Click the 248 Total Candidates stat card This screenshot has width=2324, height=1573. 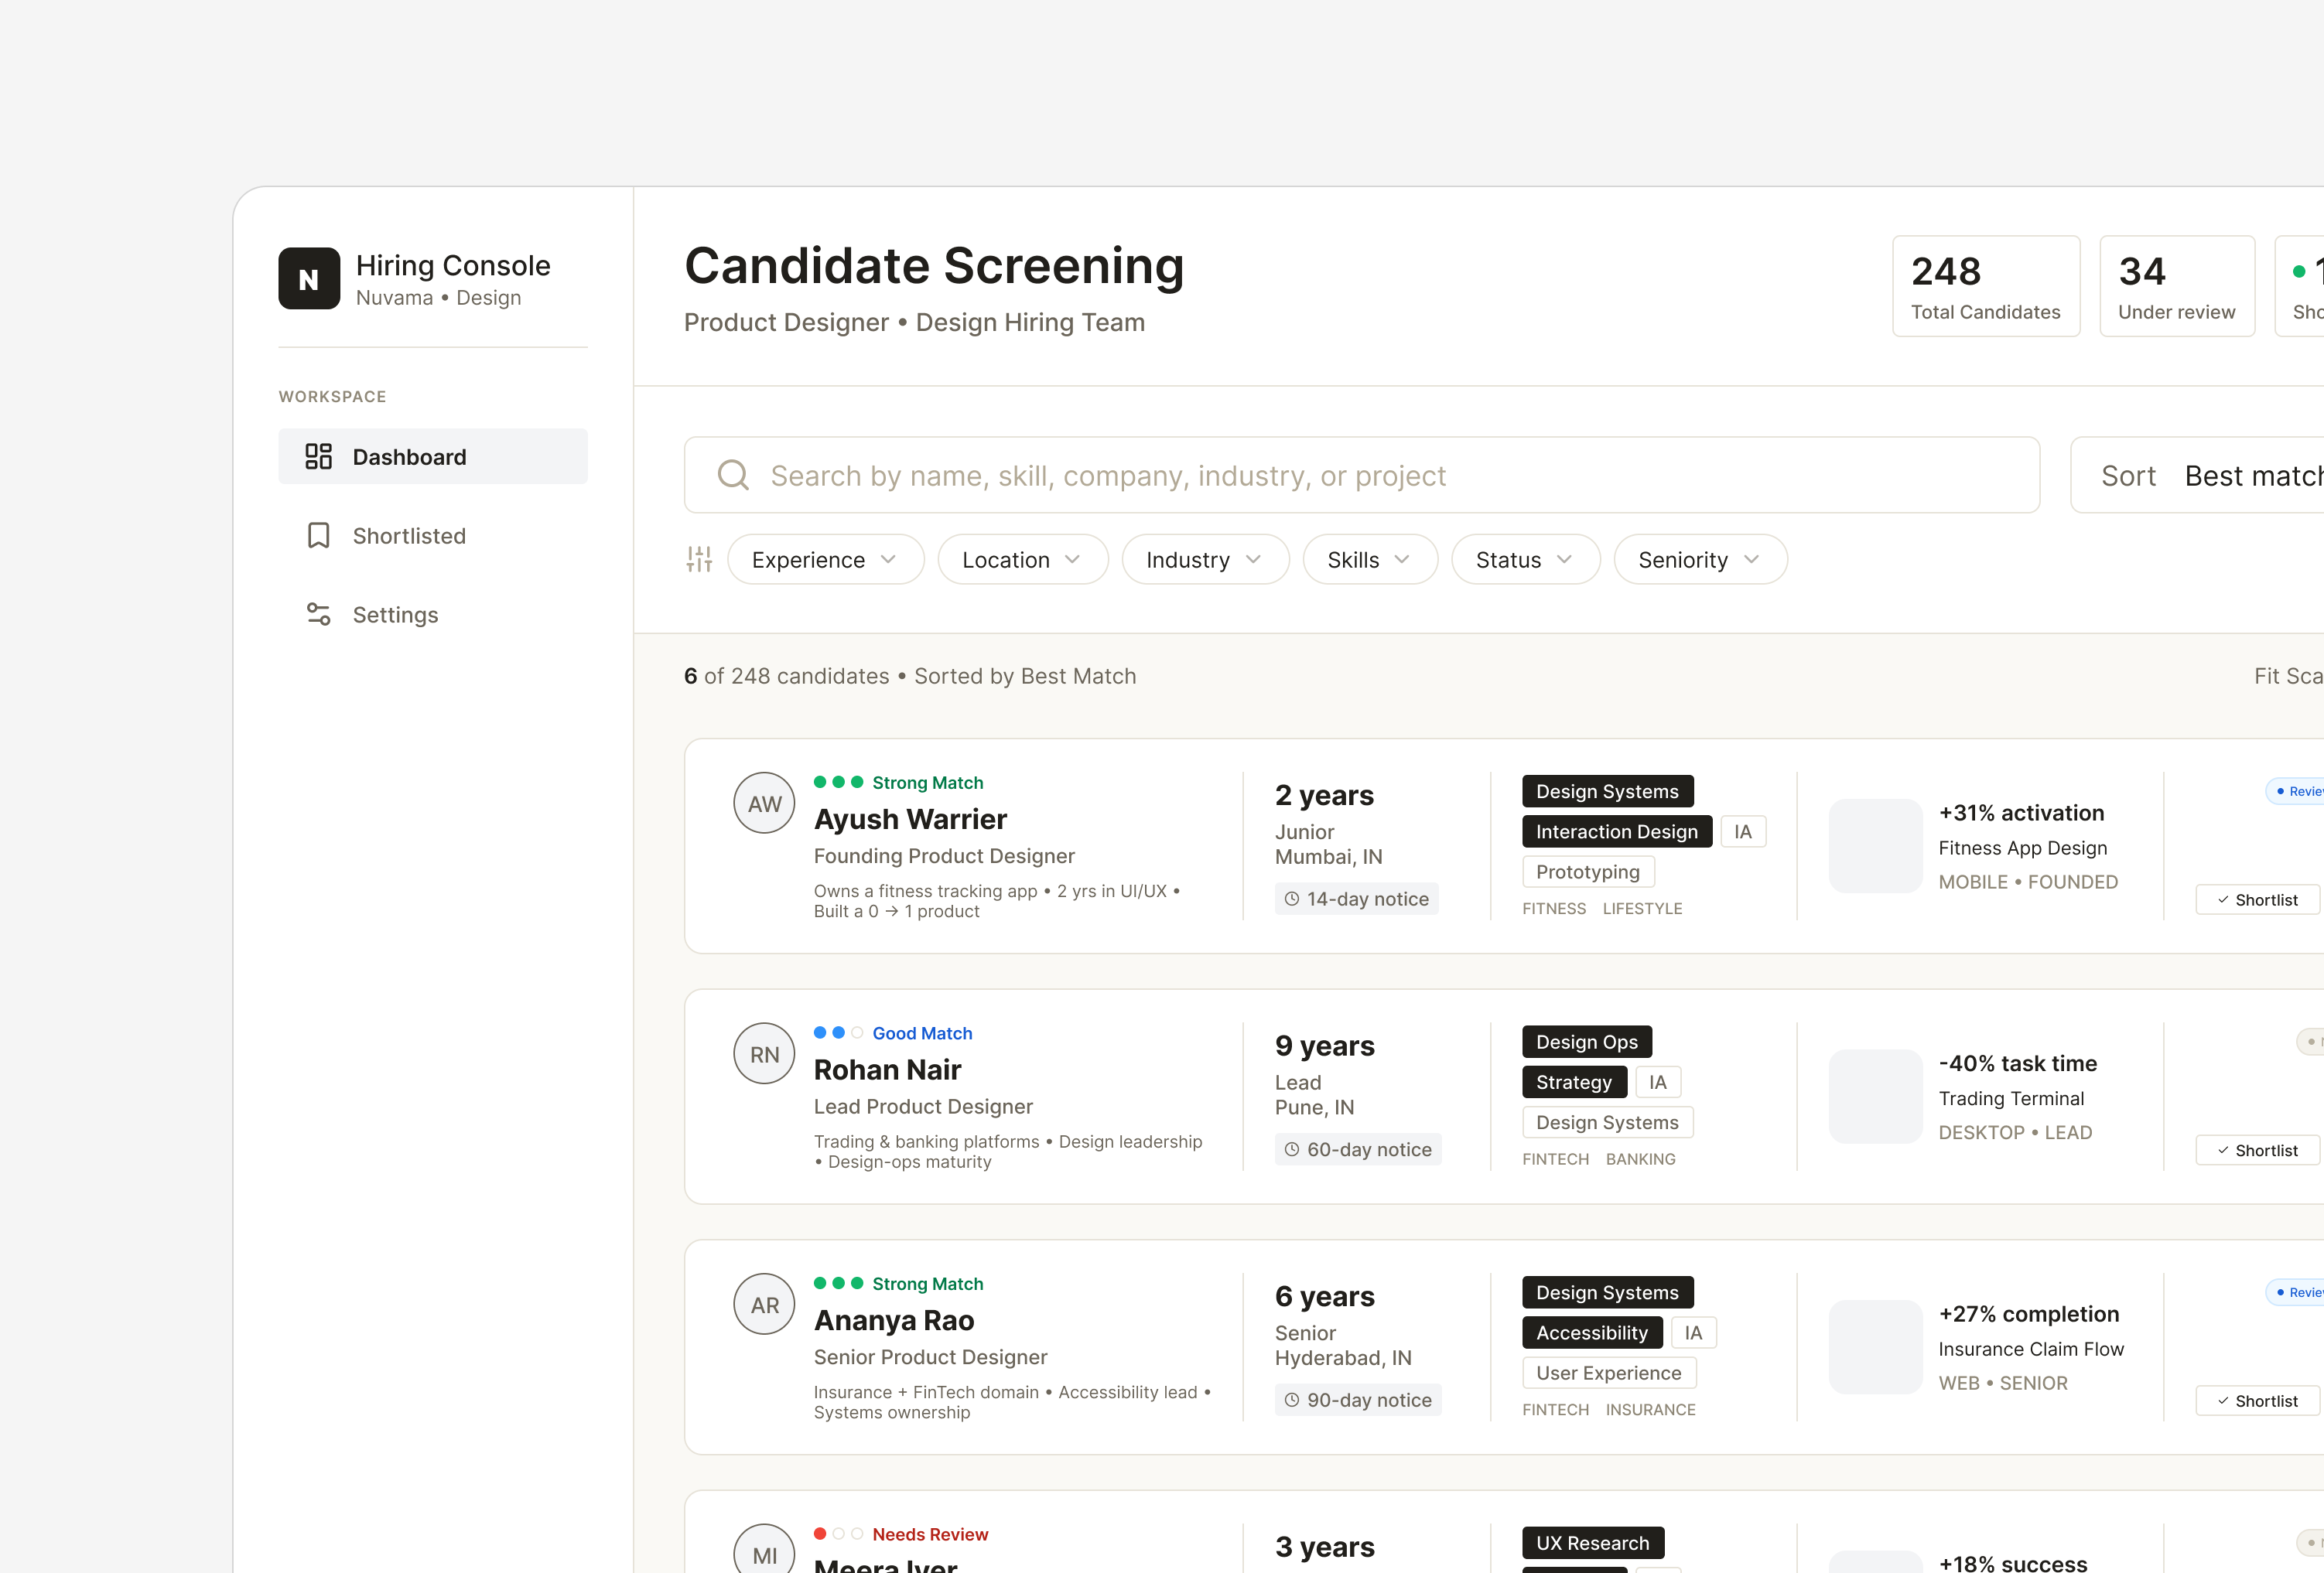pos(1986,287)
